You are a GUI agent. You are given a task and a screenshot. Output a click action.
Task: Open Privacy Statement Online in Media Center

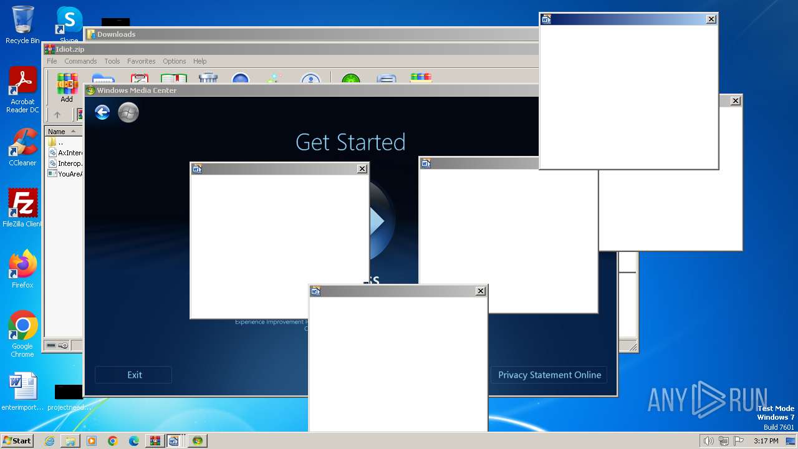(549, 375)
